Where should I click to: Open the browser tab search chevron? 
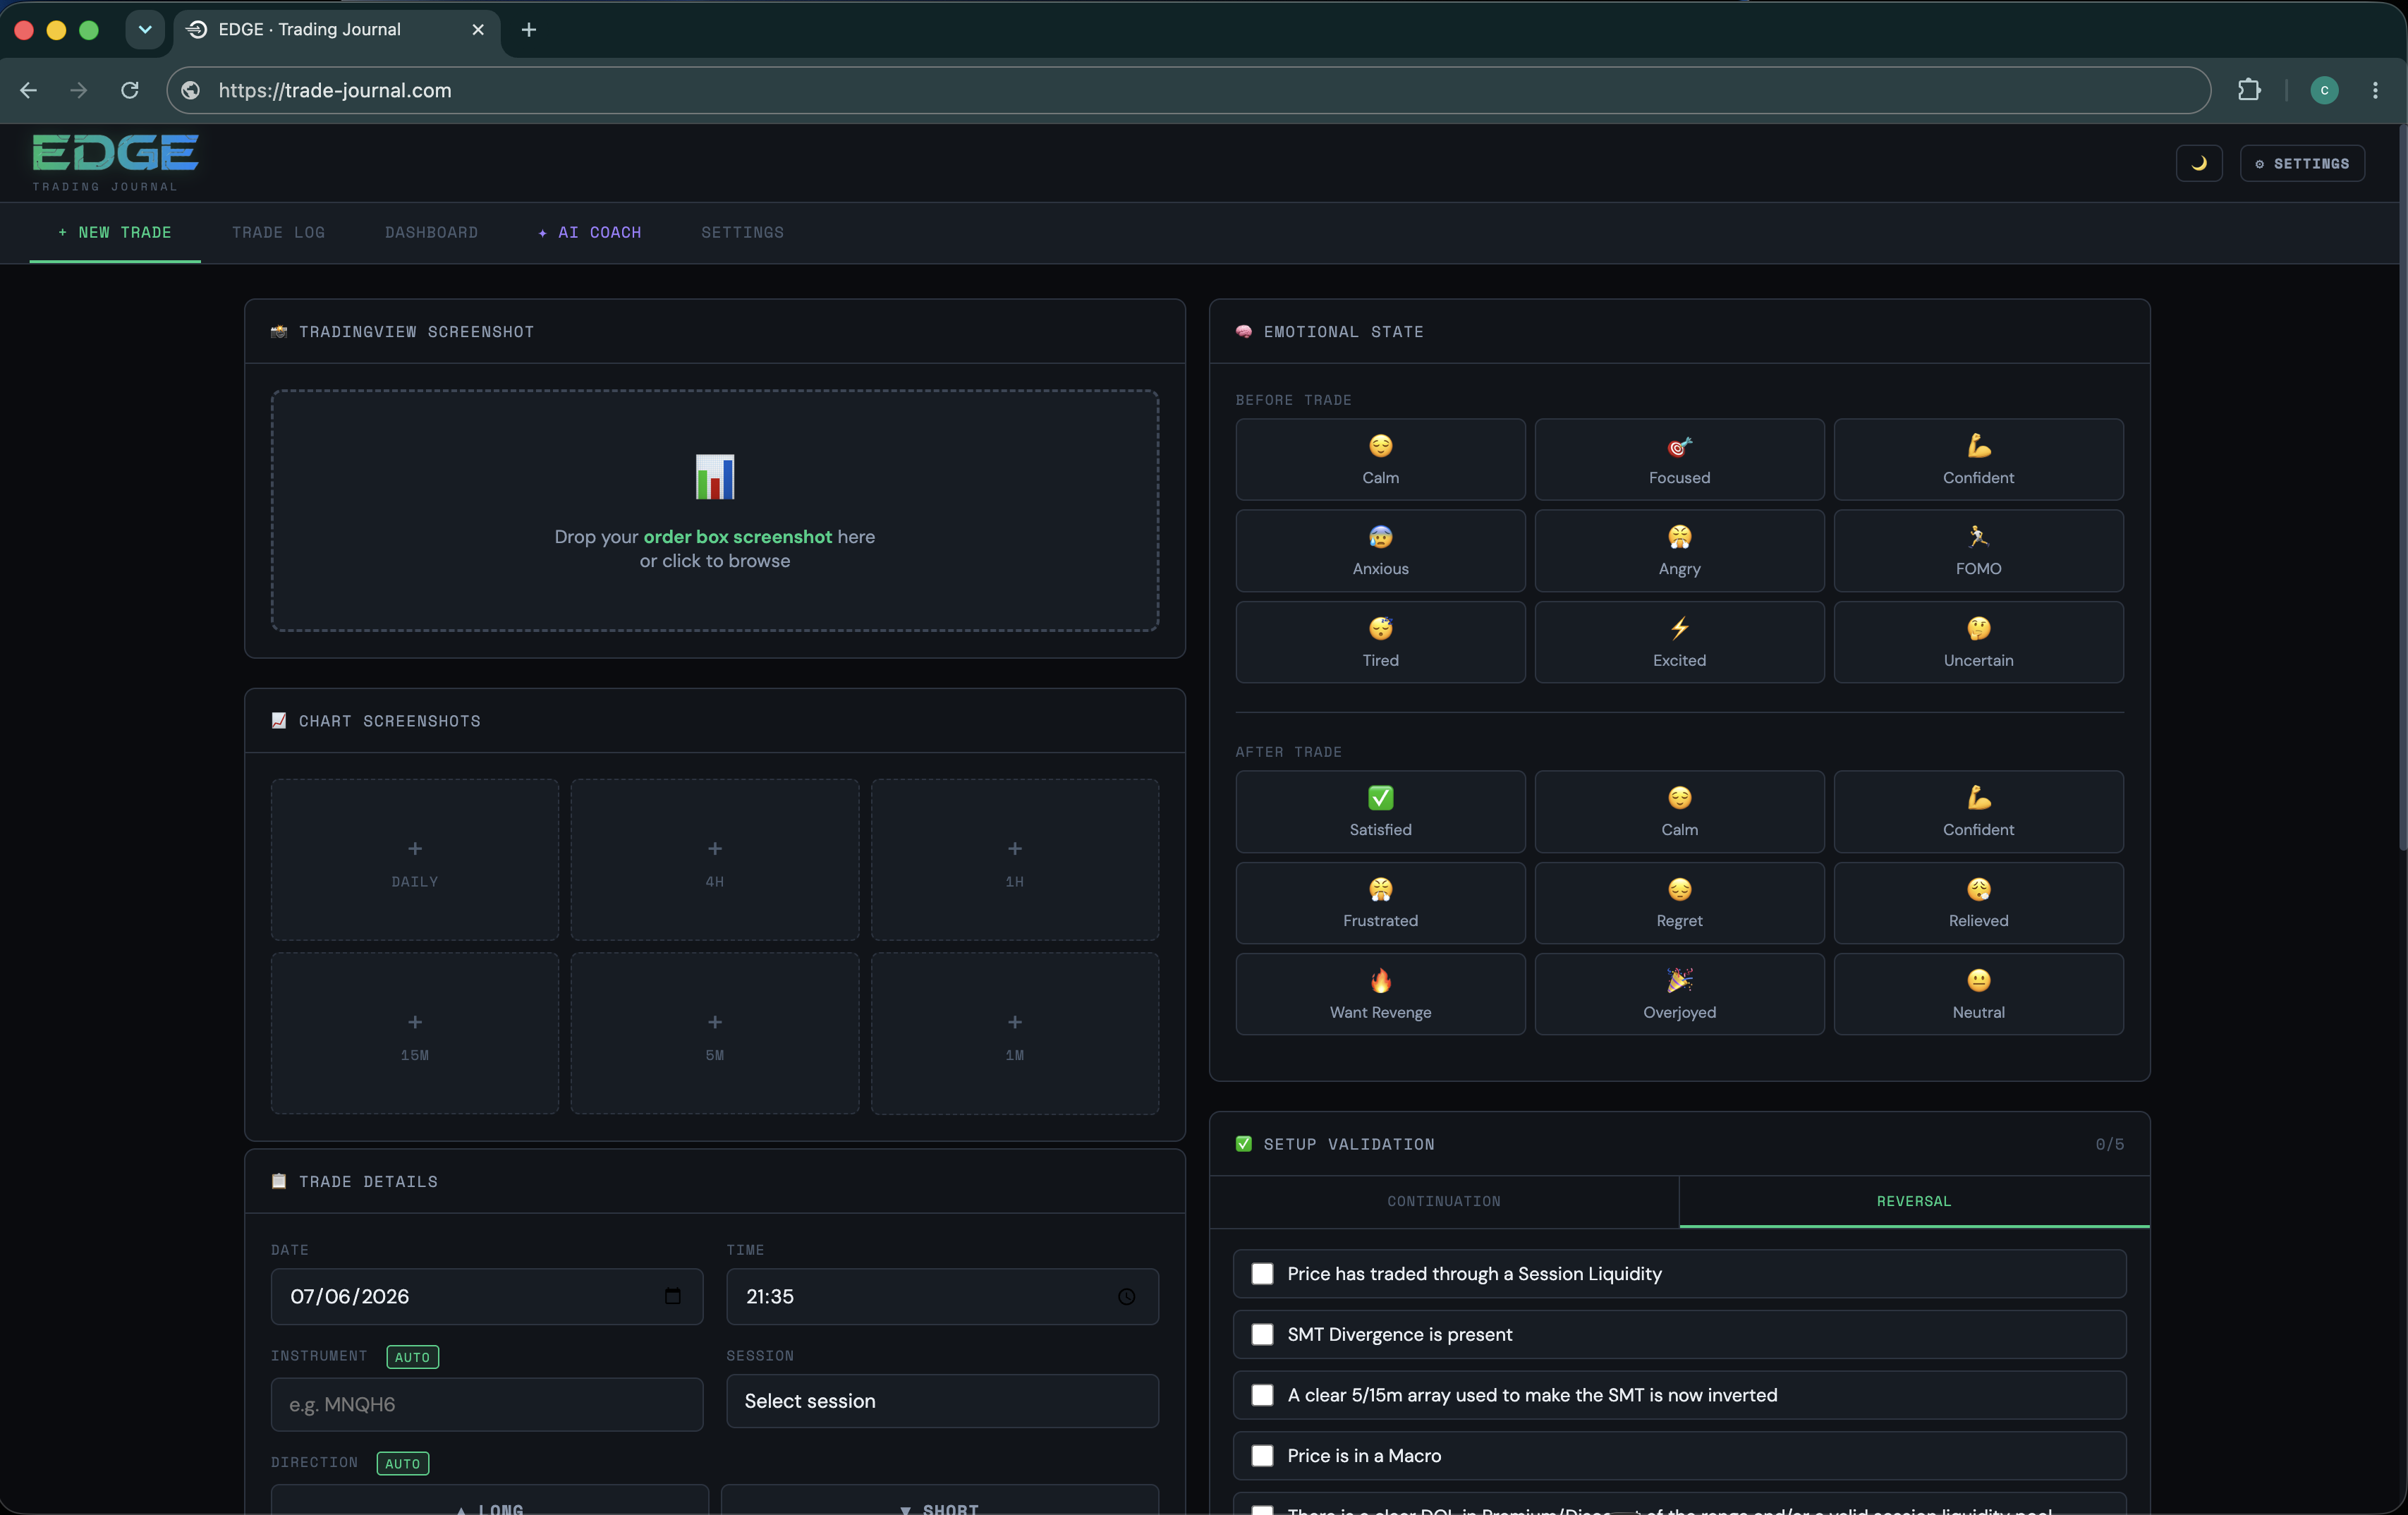click(x=145, y=29)
